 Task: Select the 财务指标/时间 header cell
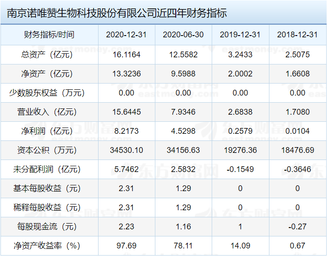click(x=49, y=35)
